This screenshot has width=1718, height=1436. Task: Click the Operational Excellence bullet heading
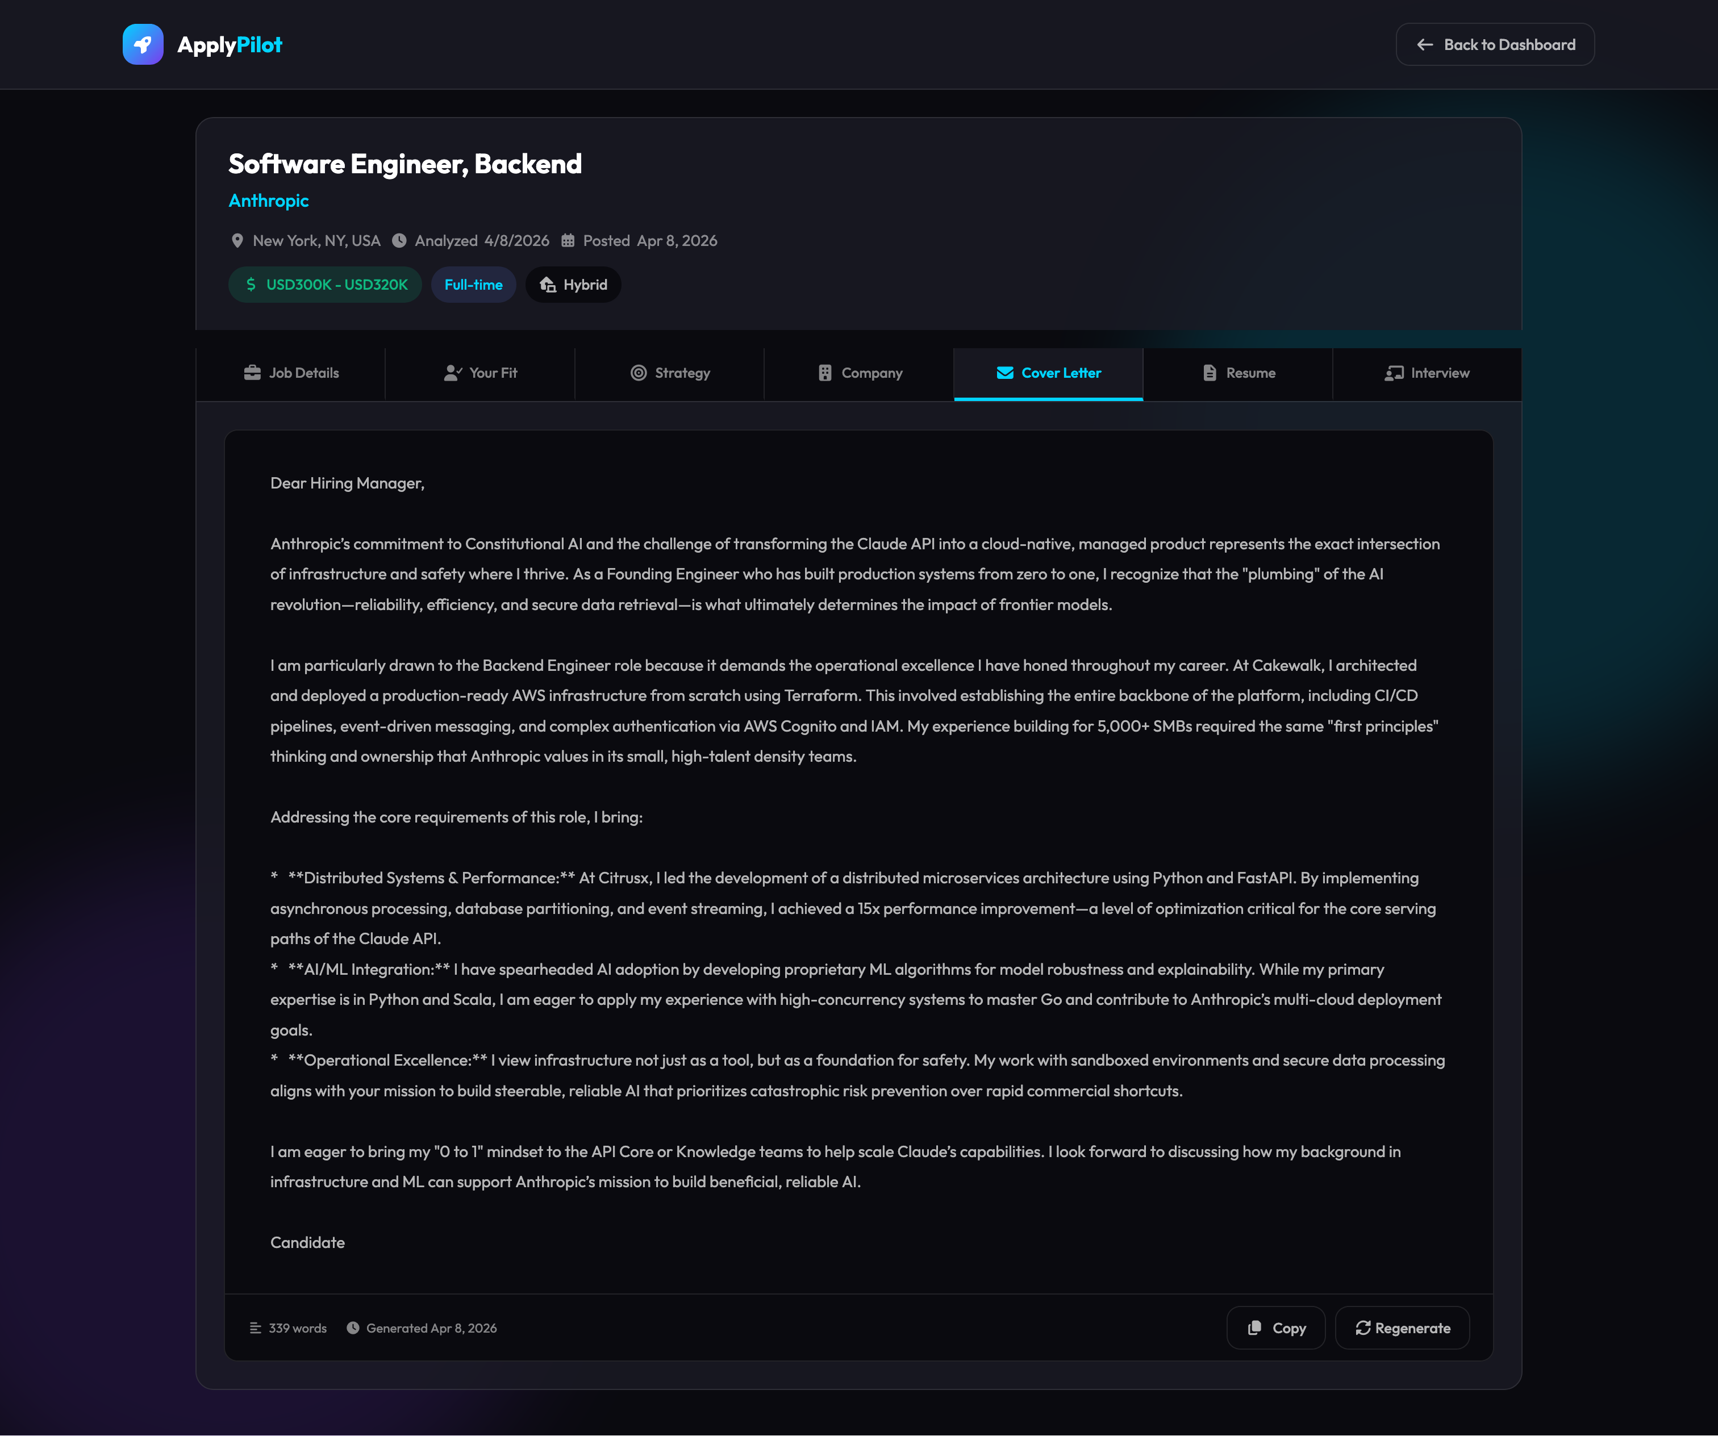coord(388,1061)
